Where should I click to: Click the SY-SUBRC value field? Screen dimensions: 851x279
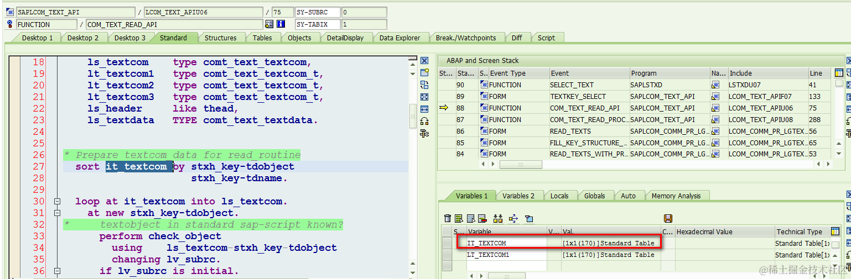click(364, 12)
